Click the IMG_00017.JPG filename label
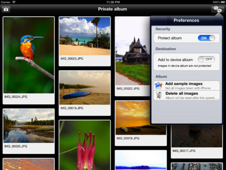 pyautogui.click(x=184, y=151)
